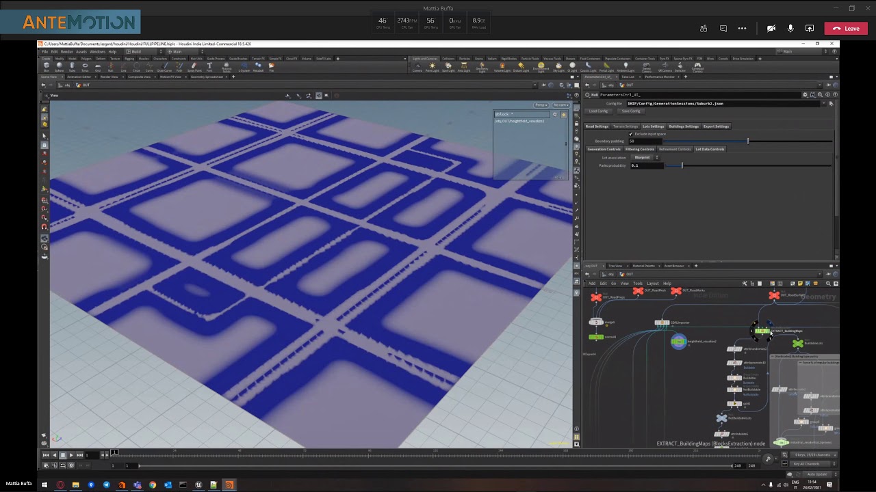Select the File shelf tool
Viewport: 876px width, 492px height.
(272, 67)
